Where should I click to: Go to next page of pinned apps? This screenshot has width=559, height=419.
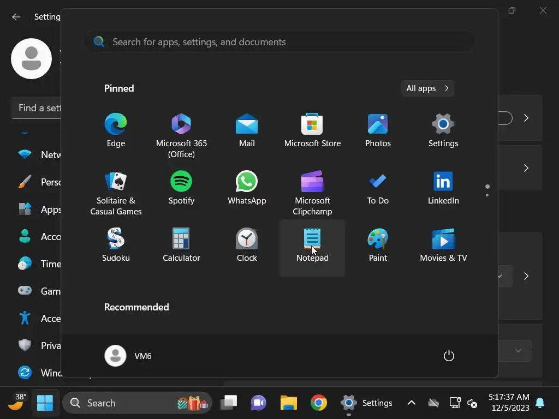487,195
